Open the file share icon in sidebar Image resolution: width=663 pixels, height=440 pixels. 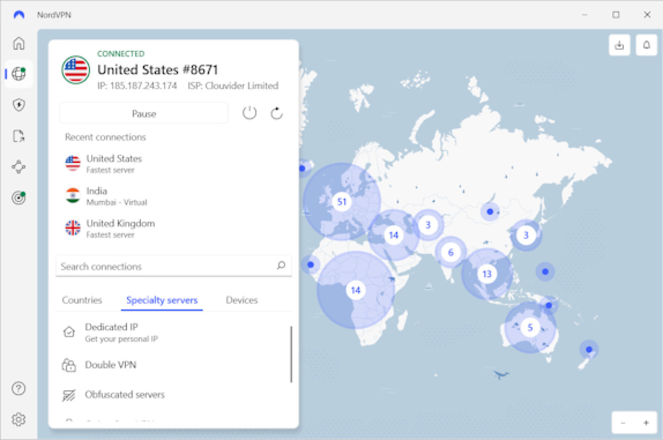click(x=19, y=136)
